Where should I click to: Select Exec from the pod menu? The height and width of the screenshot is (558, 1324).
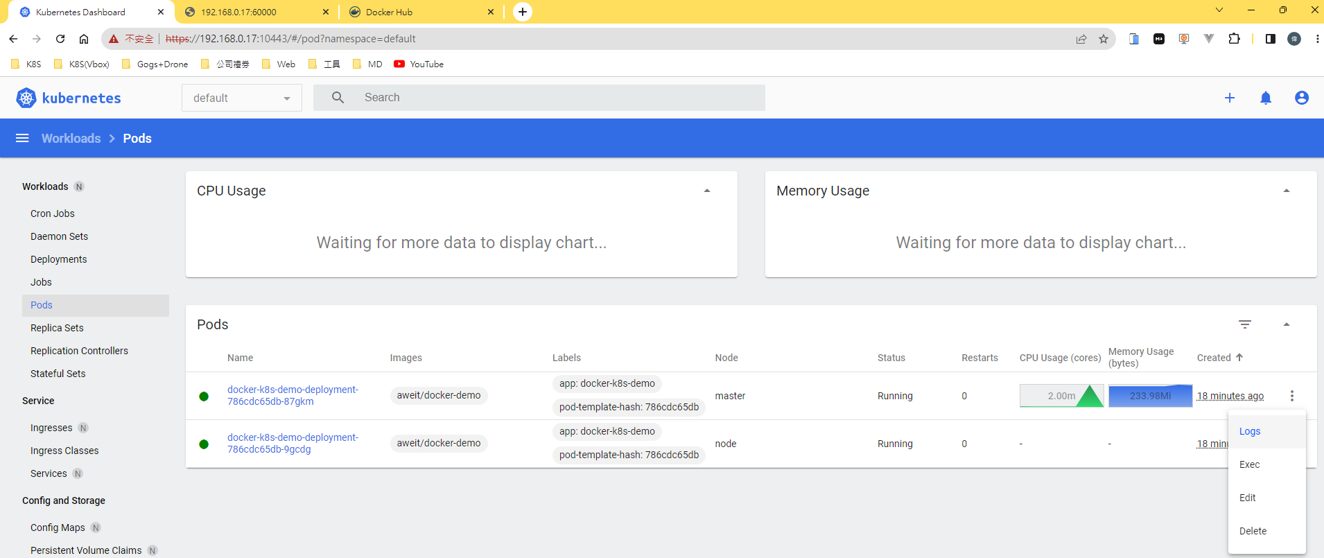[x=1267, y=464]
